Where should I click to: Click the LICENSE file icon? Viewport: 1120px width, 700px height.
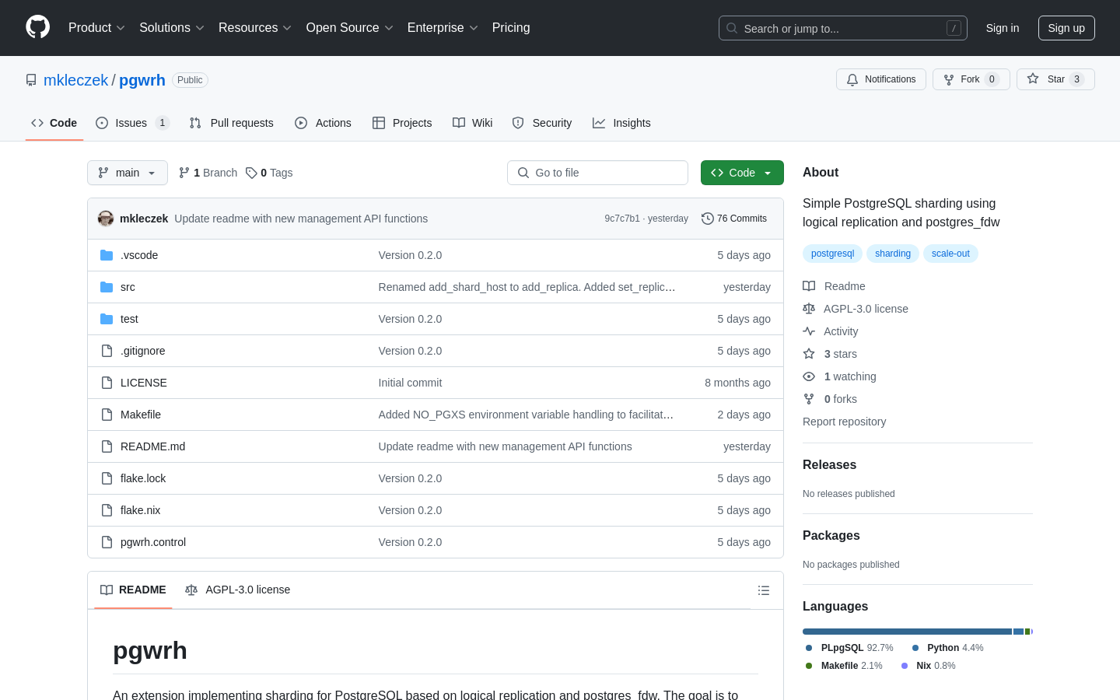tap(107, 383)
